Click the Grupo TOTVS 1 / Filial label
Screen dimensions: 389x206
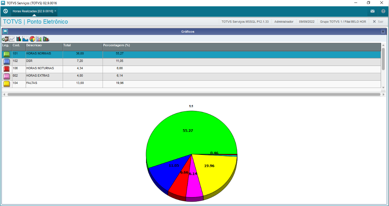click(x=343, y=22)
